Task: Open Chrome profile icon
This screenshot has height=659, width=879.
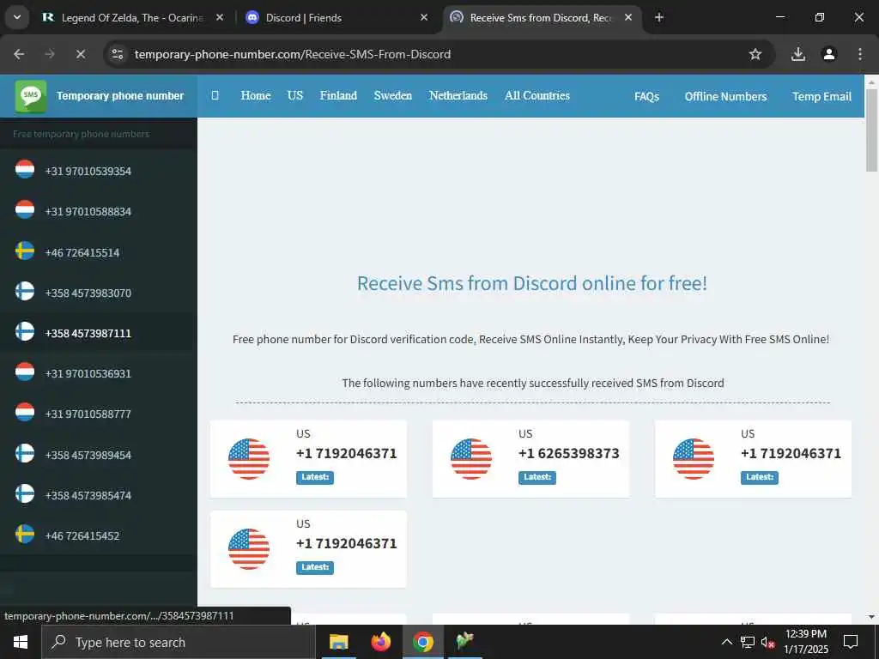Action: (829, 54)
